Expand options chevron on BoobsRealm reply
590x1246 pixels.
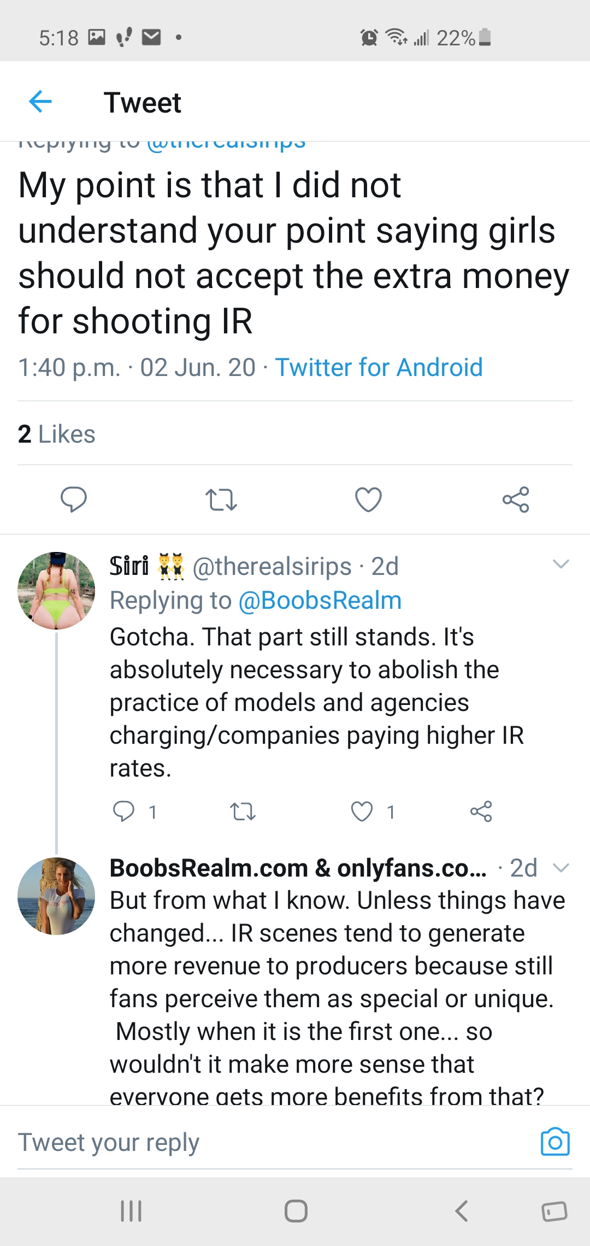pos(561,868)
